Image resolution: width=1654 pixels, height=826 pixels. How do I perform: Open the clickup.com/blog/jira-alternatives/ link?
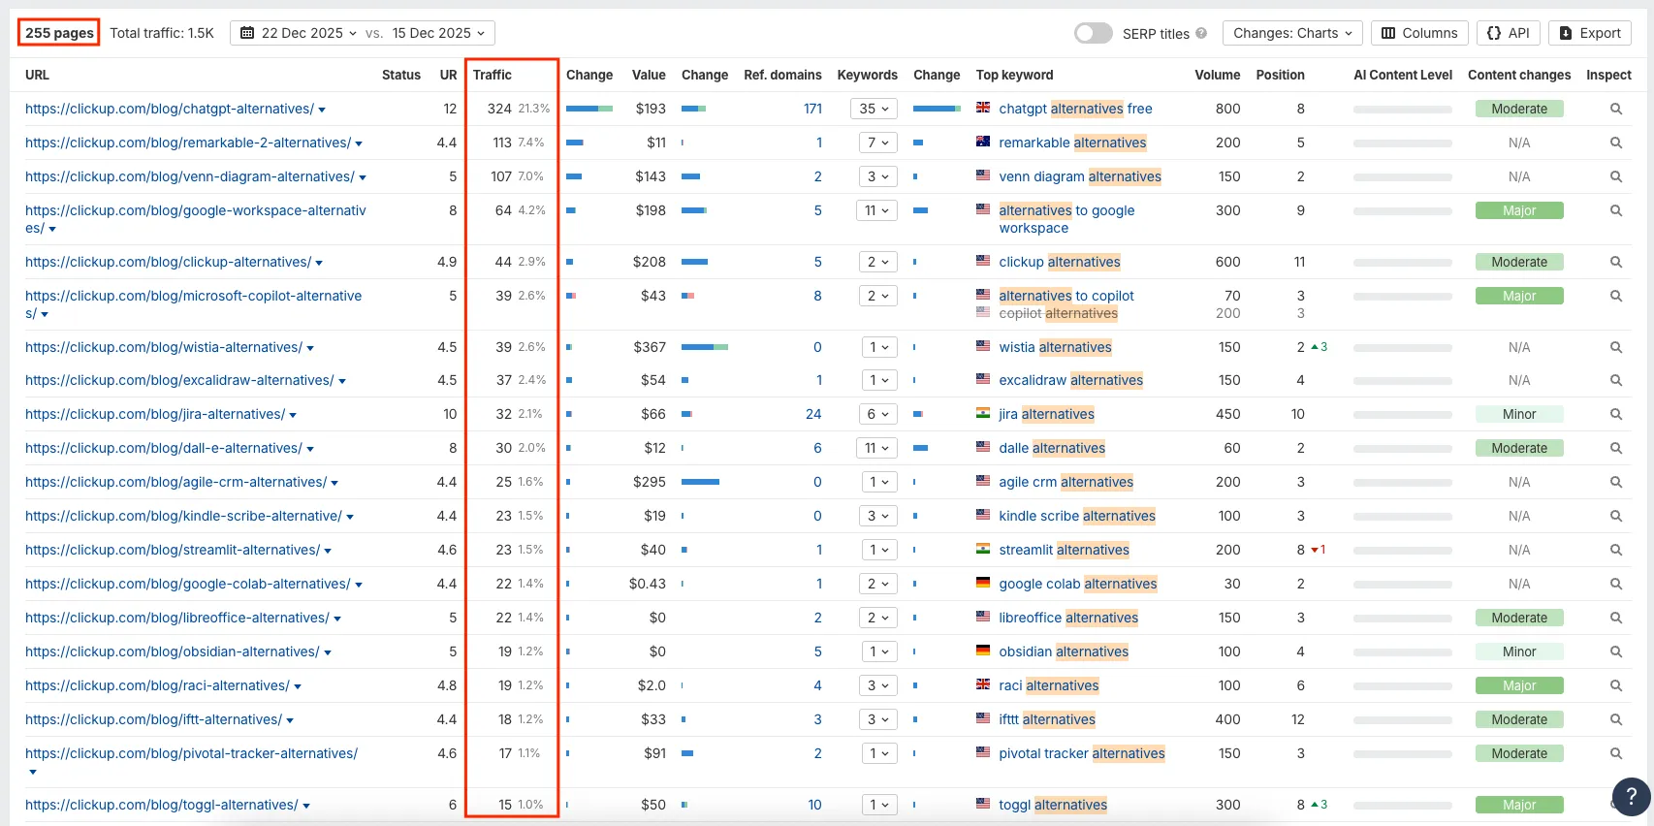(x=155, y=415)
